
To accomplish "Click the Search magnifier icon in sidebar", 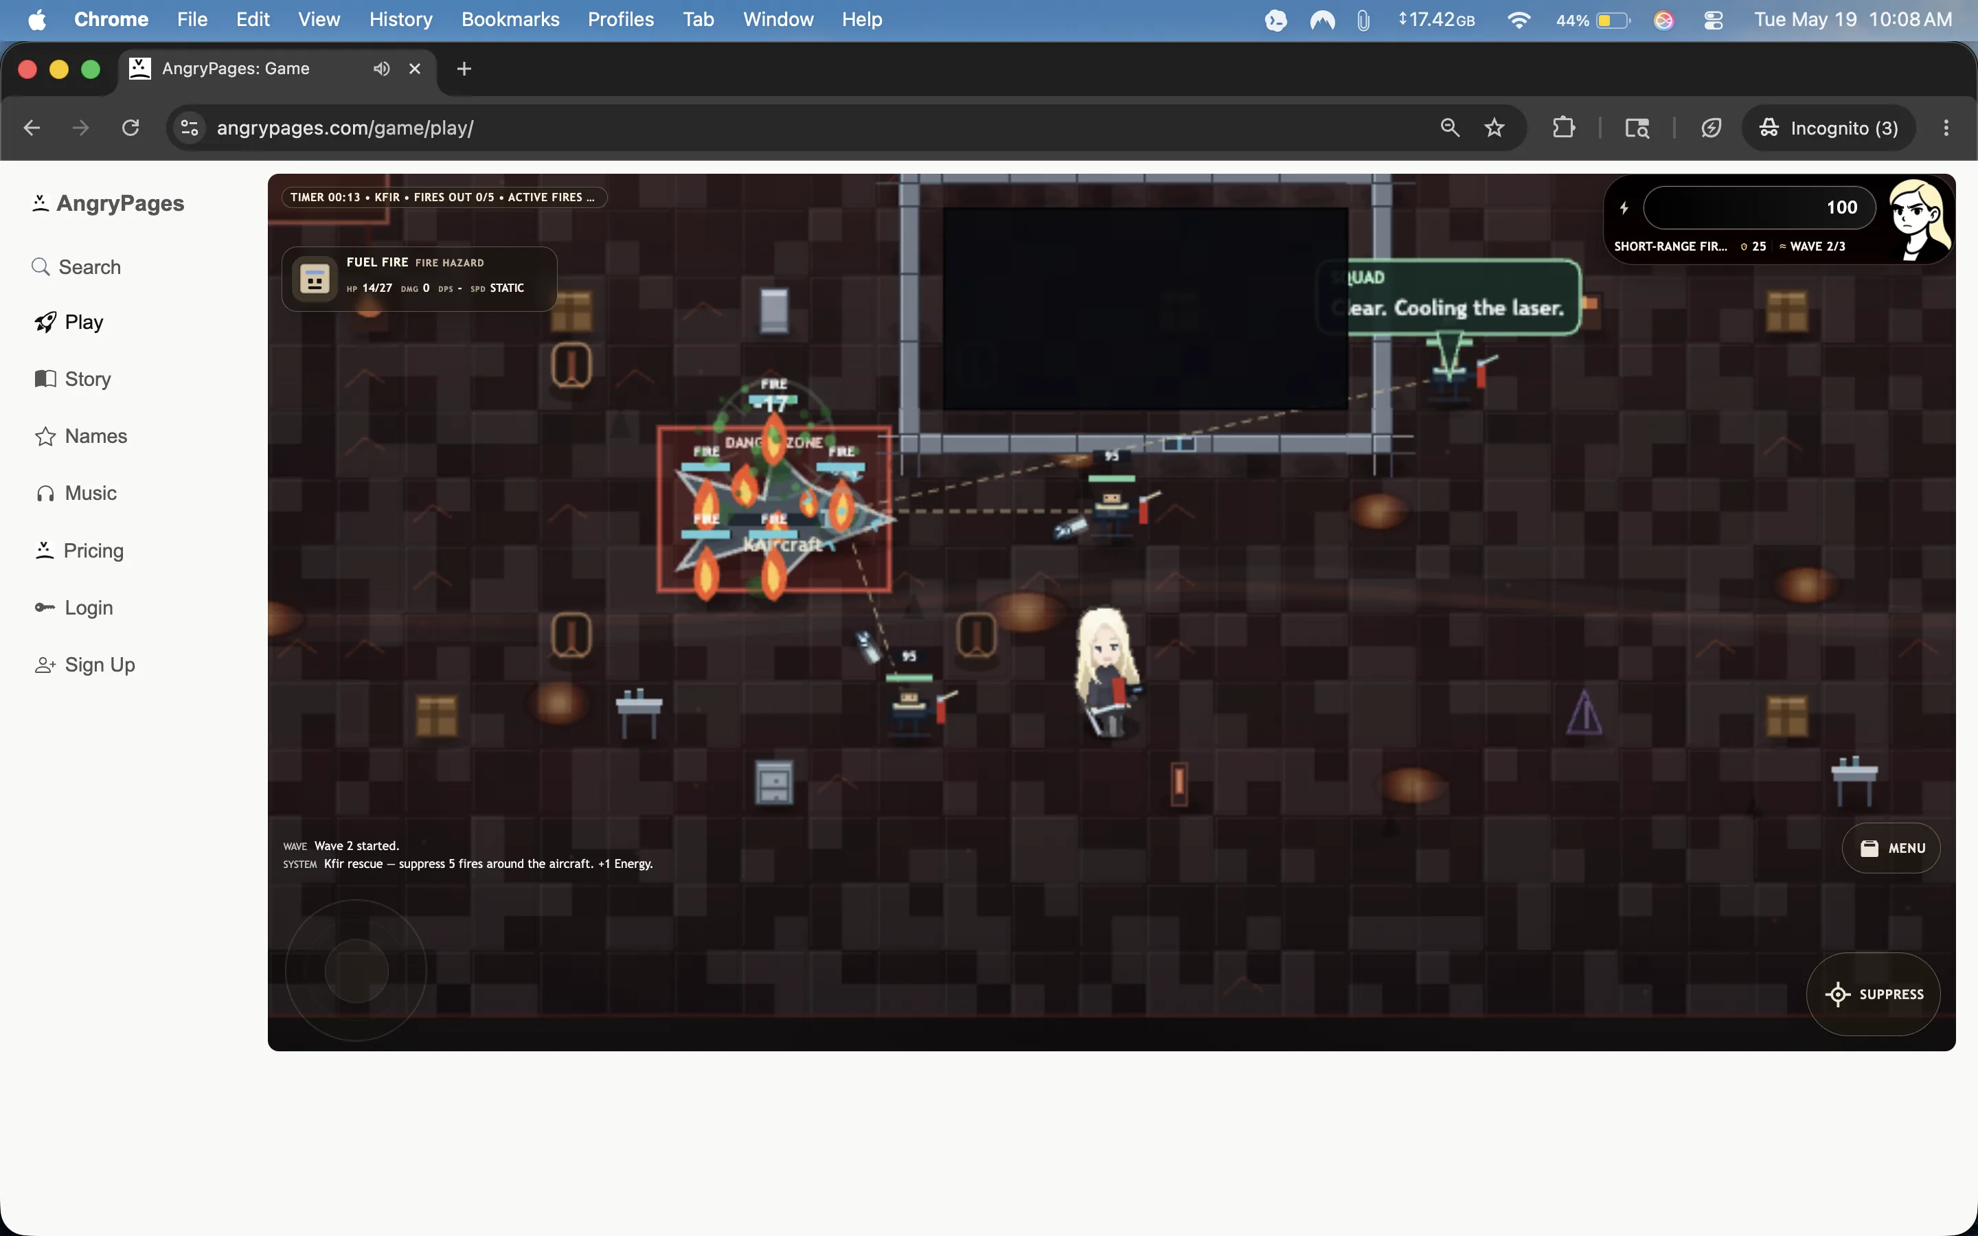I will coord(41,266).
